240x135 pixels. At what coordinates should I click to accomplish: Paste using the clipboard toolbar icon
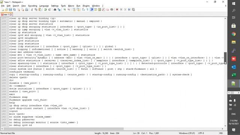pyautogui.click(x=40, y=9)
